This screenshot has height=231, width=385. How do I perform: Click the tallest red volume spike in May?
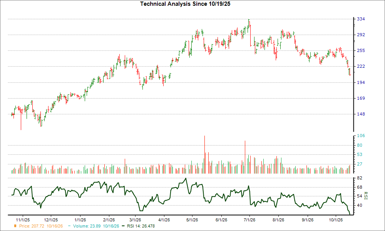tap(204, 155)
